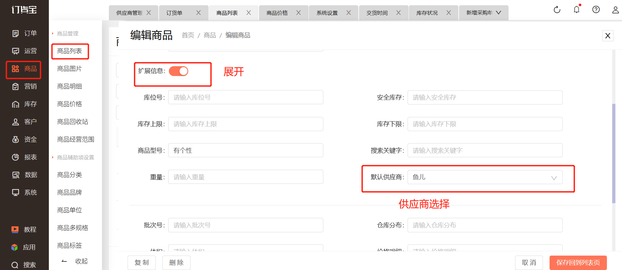Open 商品回收站 in the submenu
The width and height of the screenshot is (622, 270).
click(73, 122)
